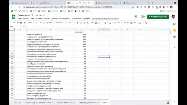Bookmark this page with star icon
The image size is (187, 105).
[x=133, y=7]
